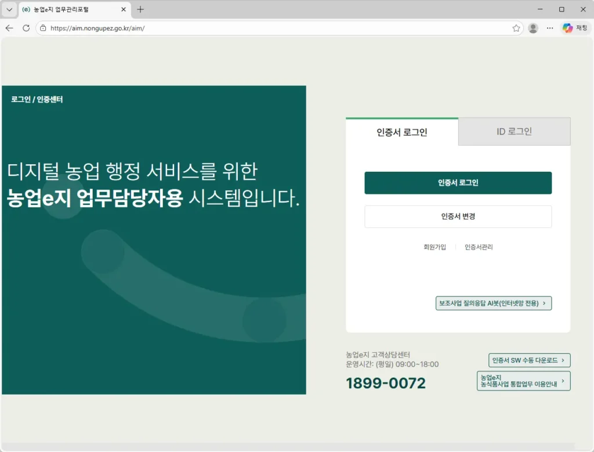Screen dimensions: 594x452
Task: Open 보조사업 질의응답 AI봇 service
Action: 494,303
